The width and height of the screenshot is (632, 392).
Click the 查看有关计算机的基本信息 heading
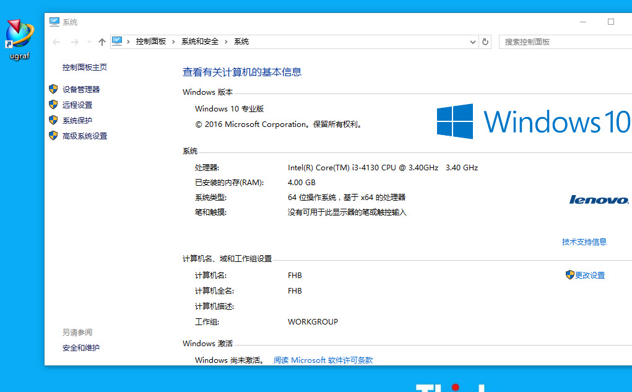coord(242,72)
